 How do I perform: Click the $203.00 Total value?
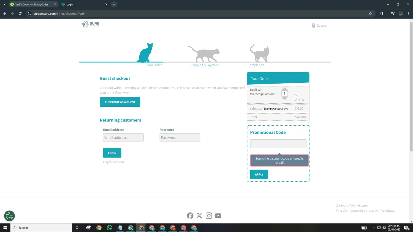tap(300, 117)
